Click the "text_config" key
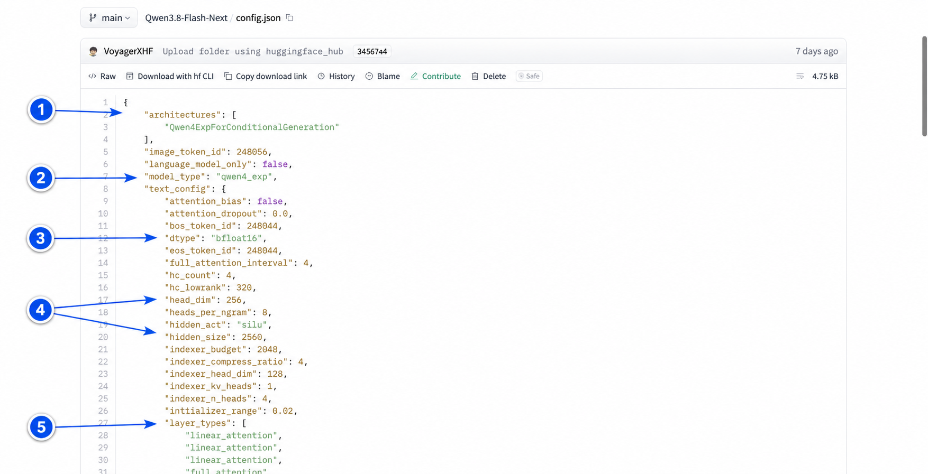 point(177,189)
